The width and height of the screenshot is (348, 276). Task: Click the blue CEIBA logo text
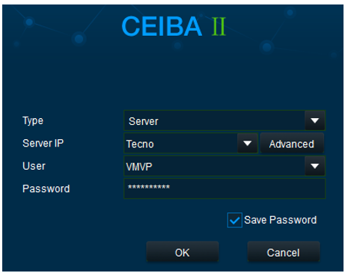(x=162, y=26)
